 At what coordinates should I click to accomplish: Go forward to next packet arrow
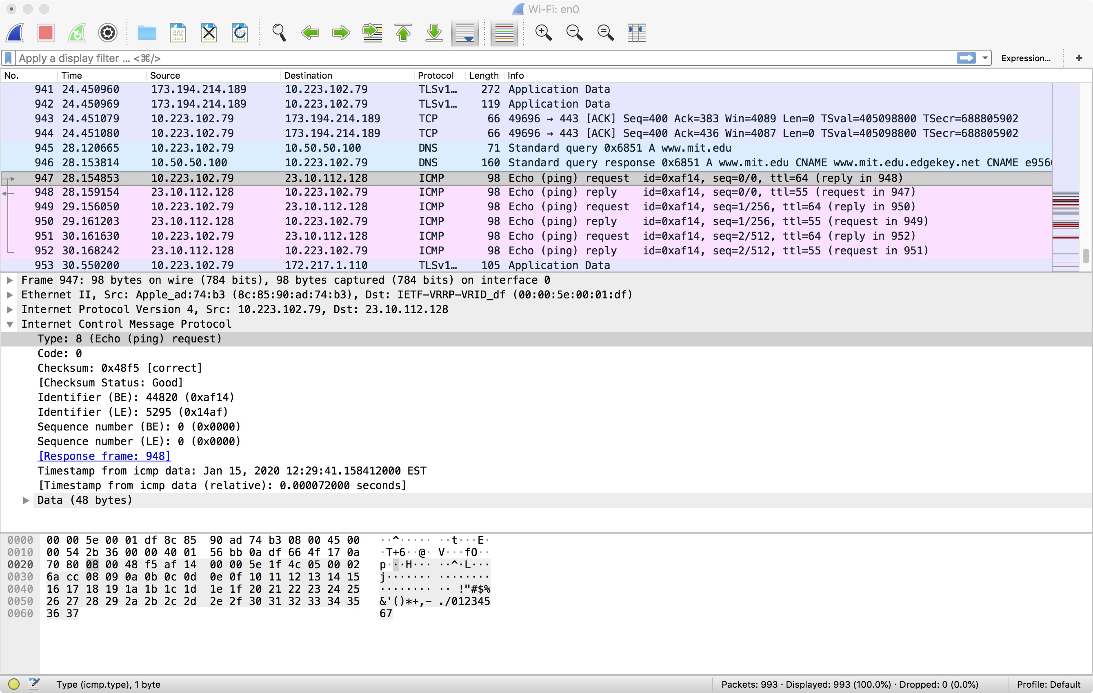tap(341, 33)
